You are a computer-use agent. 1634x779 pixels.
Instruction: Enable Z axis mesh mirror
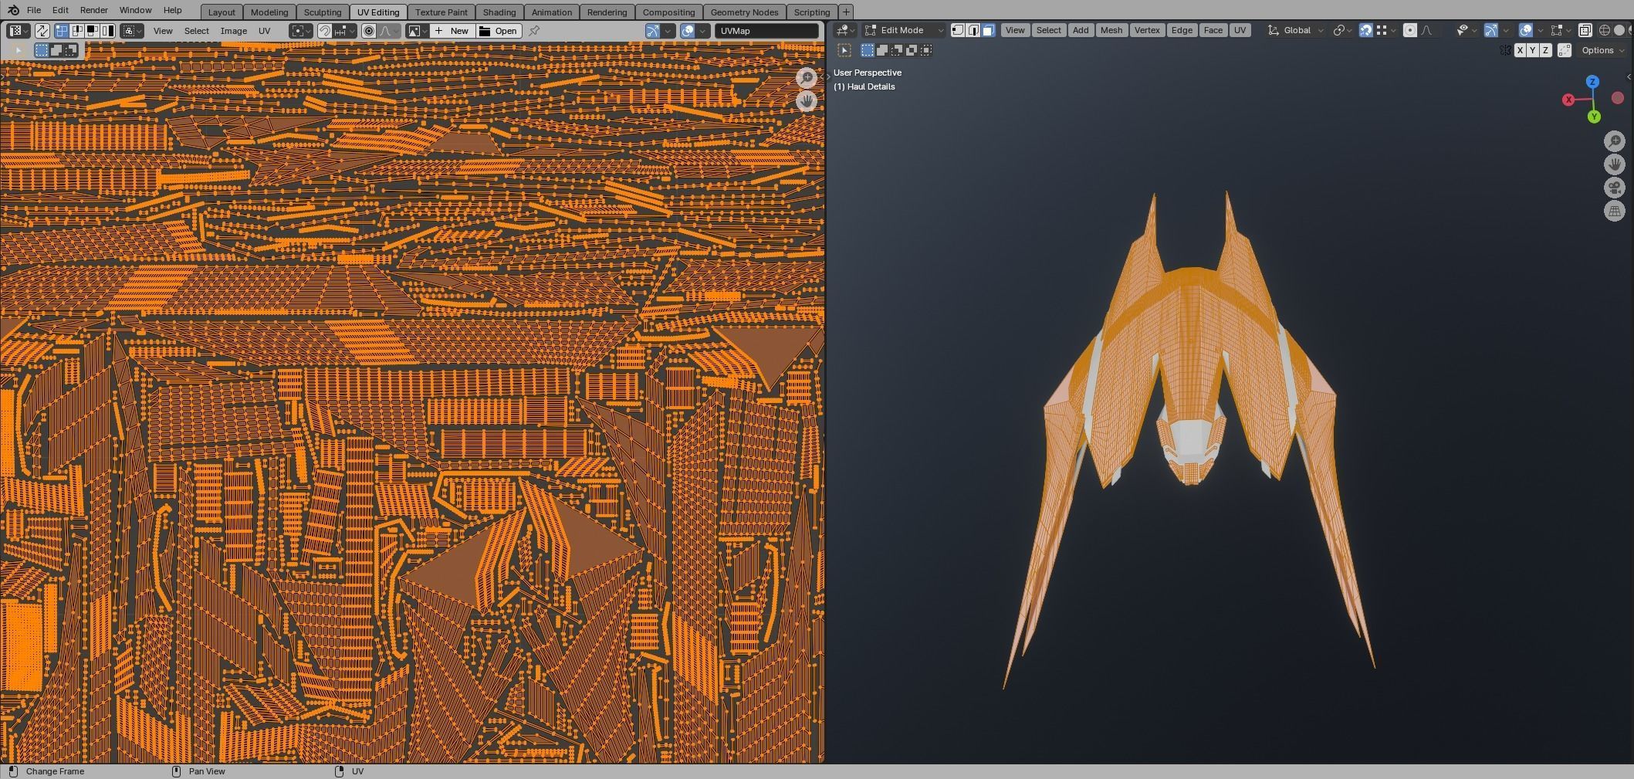(1545, 50)
